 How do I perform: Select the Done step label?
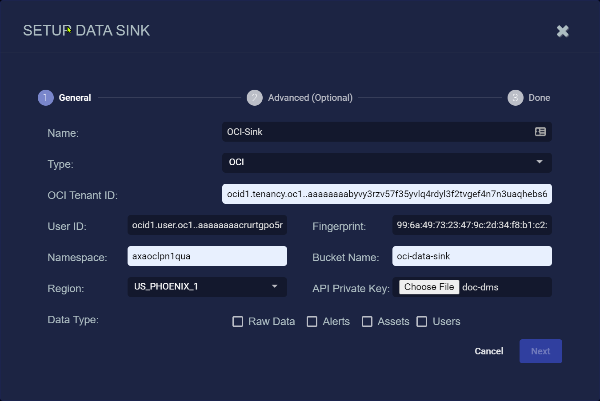coord(539,98)
